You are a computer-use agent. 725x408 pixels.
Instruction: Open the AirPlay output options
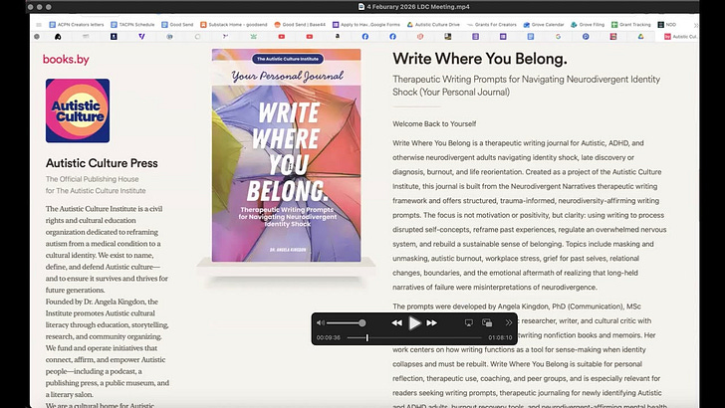(x=469, y=322)
